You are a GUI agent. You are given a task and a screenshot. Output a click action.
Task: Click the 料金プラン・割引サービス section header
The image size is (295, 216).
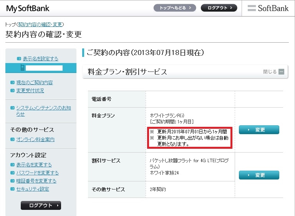185,71
